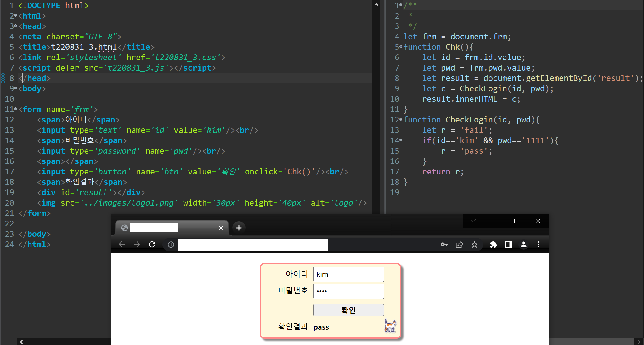
Task: Collapse the form tag fold marker
Action: [16, 109]
